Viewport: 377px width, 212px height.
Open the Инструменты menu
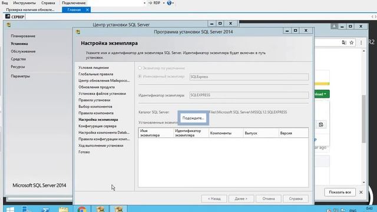[25, 3]
